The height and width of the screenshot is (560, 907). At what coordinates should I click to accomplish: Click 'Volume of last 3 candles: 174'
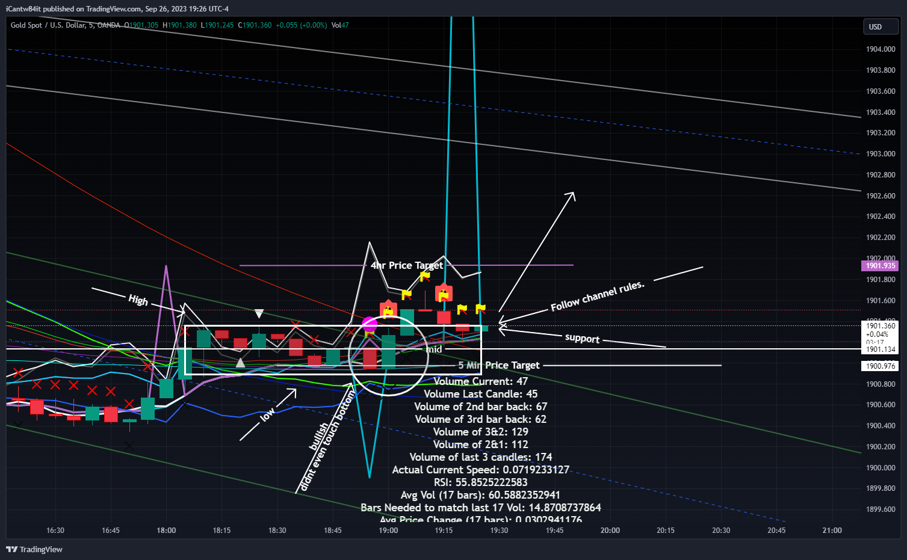480,457
